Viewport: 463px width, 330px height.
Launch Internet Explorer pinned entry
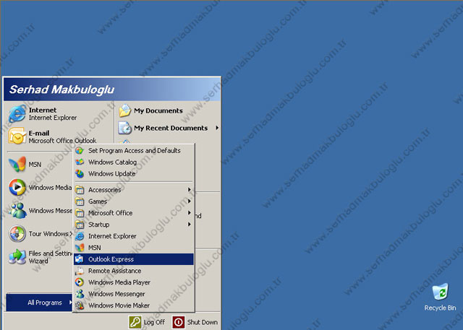(59, 114)
